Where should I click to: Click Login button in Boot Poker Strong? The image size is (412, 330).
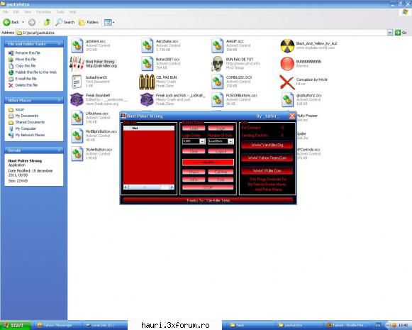221,128
